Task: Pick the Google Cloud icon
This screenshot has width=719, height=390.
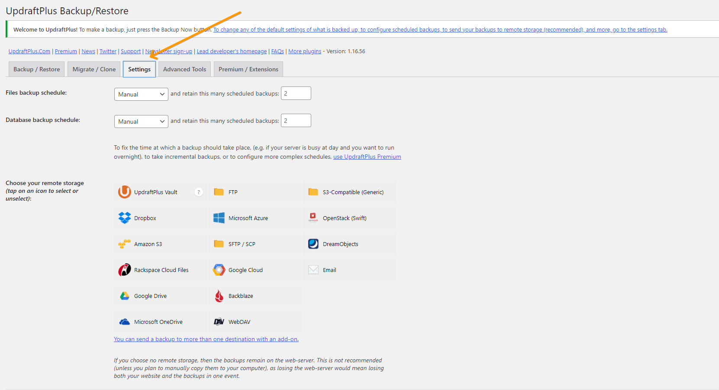Action: 219,270
